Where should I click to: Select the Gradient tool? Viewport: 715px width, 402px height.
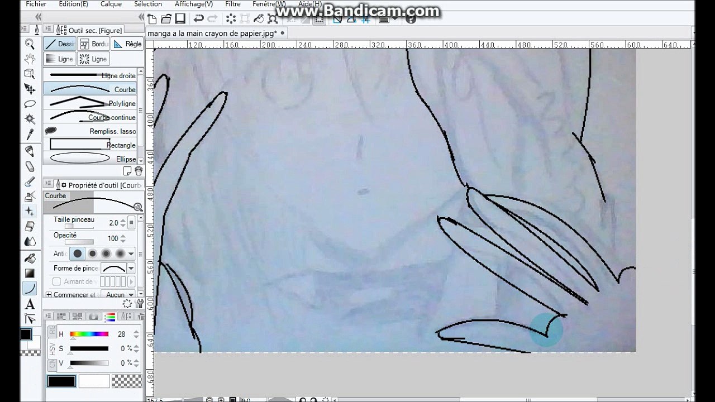pos(30,274)
